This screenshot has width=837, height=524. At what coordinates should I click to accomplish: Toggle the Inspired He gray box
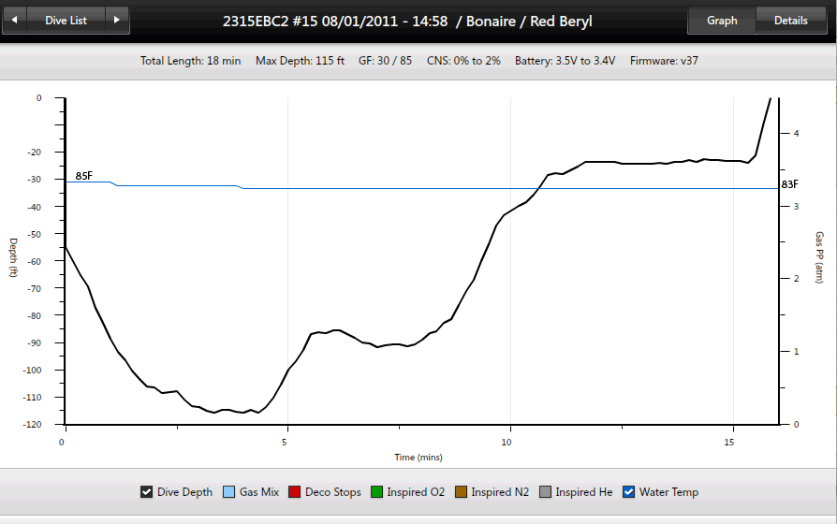[545, 492]
